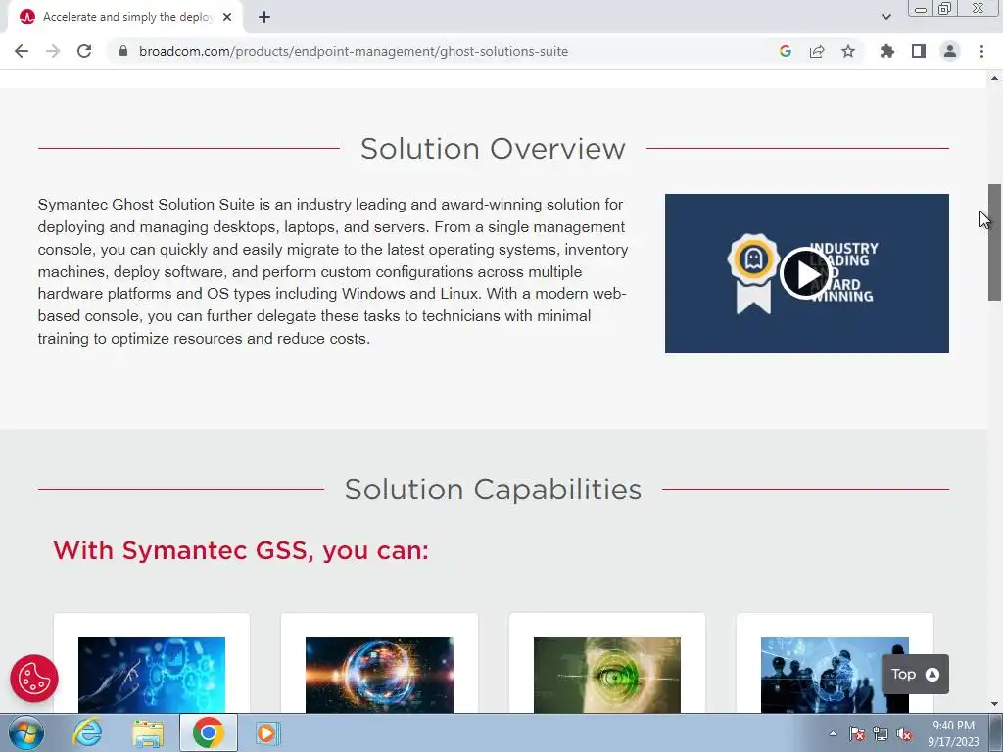Click the Show desktop strip
This screenshot has width=1003, height=752.
pyautogui.click(x=996, y=732)
